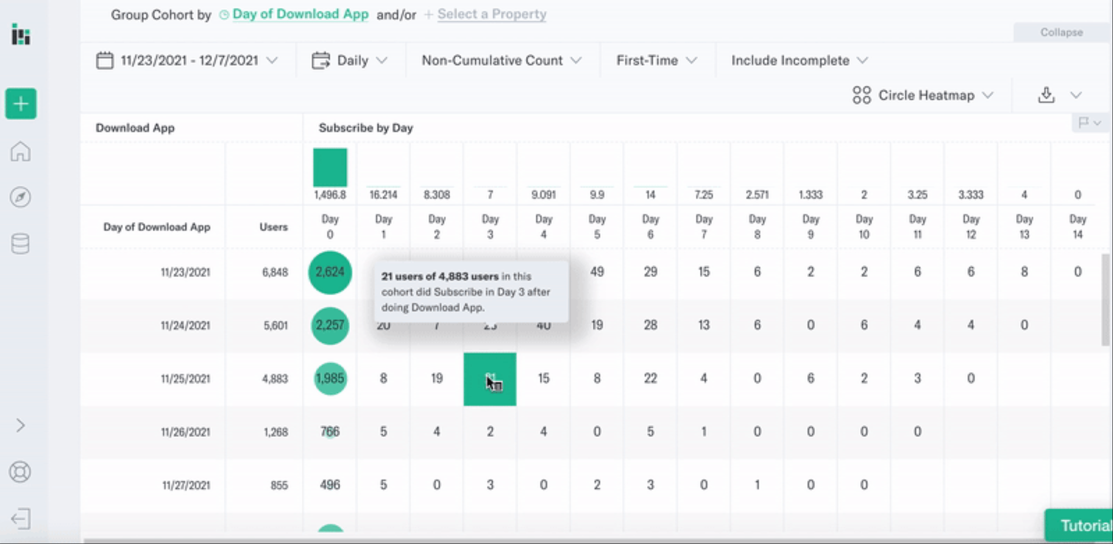
Task: Click the download/export icon
Action: [x=1046, y=94]
